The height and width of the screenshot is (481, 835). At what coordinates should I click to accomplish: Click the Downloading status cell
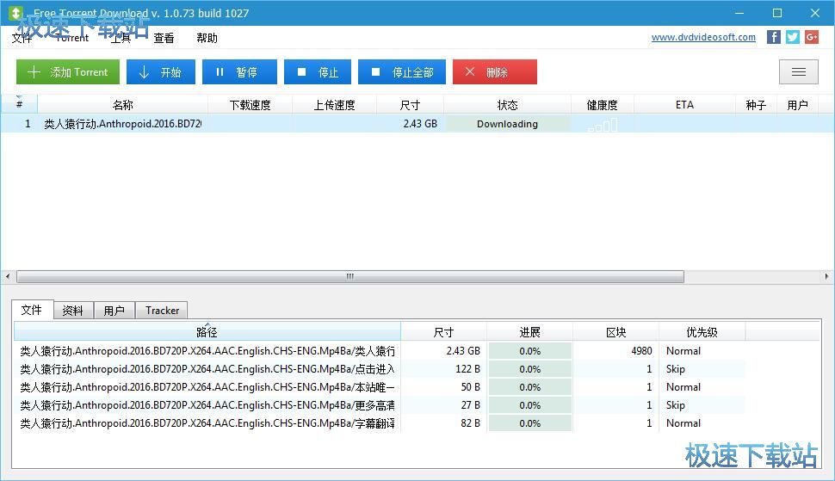(x=507, y=123)
